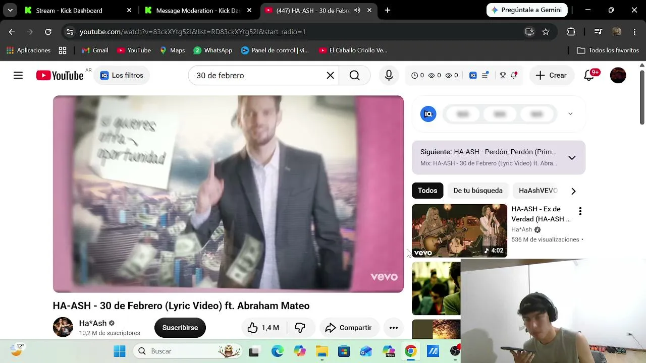Open the Chrome tab search dropdown
Screen dimensions: 646x363
[10, 10]
